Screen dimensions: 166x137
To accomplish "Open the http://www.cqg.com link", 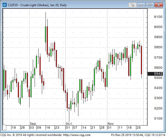I will [77, 135].
